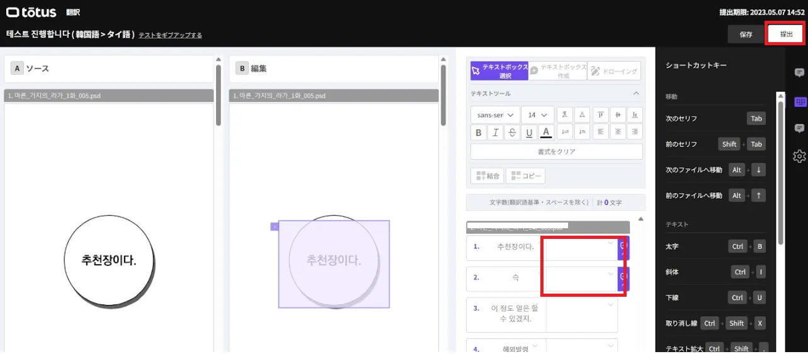Align text to the bottom
The height and width of the screenshot is (354, 808).
[635, 114]
